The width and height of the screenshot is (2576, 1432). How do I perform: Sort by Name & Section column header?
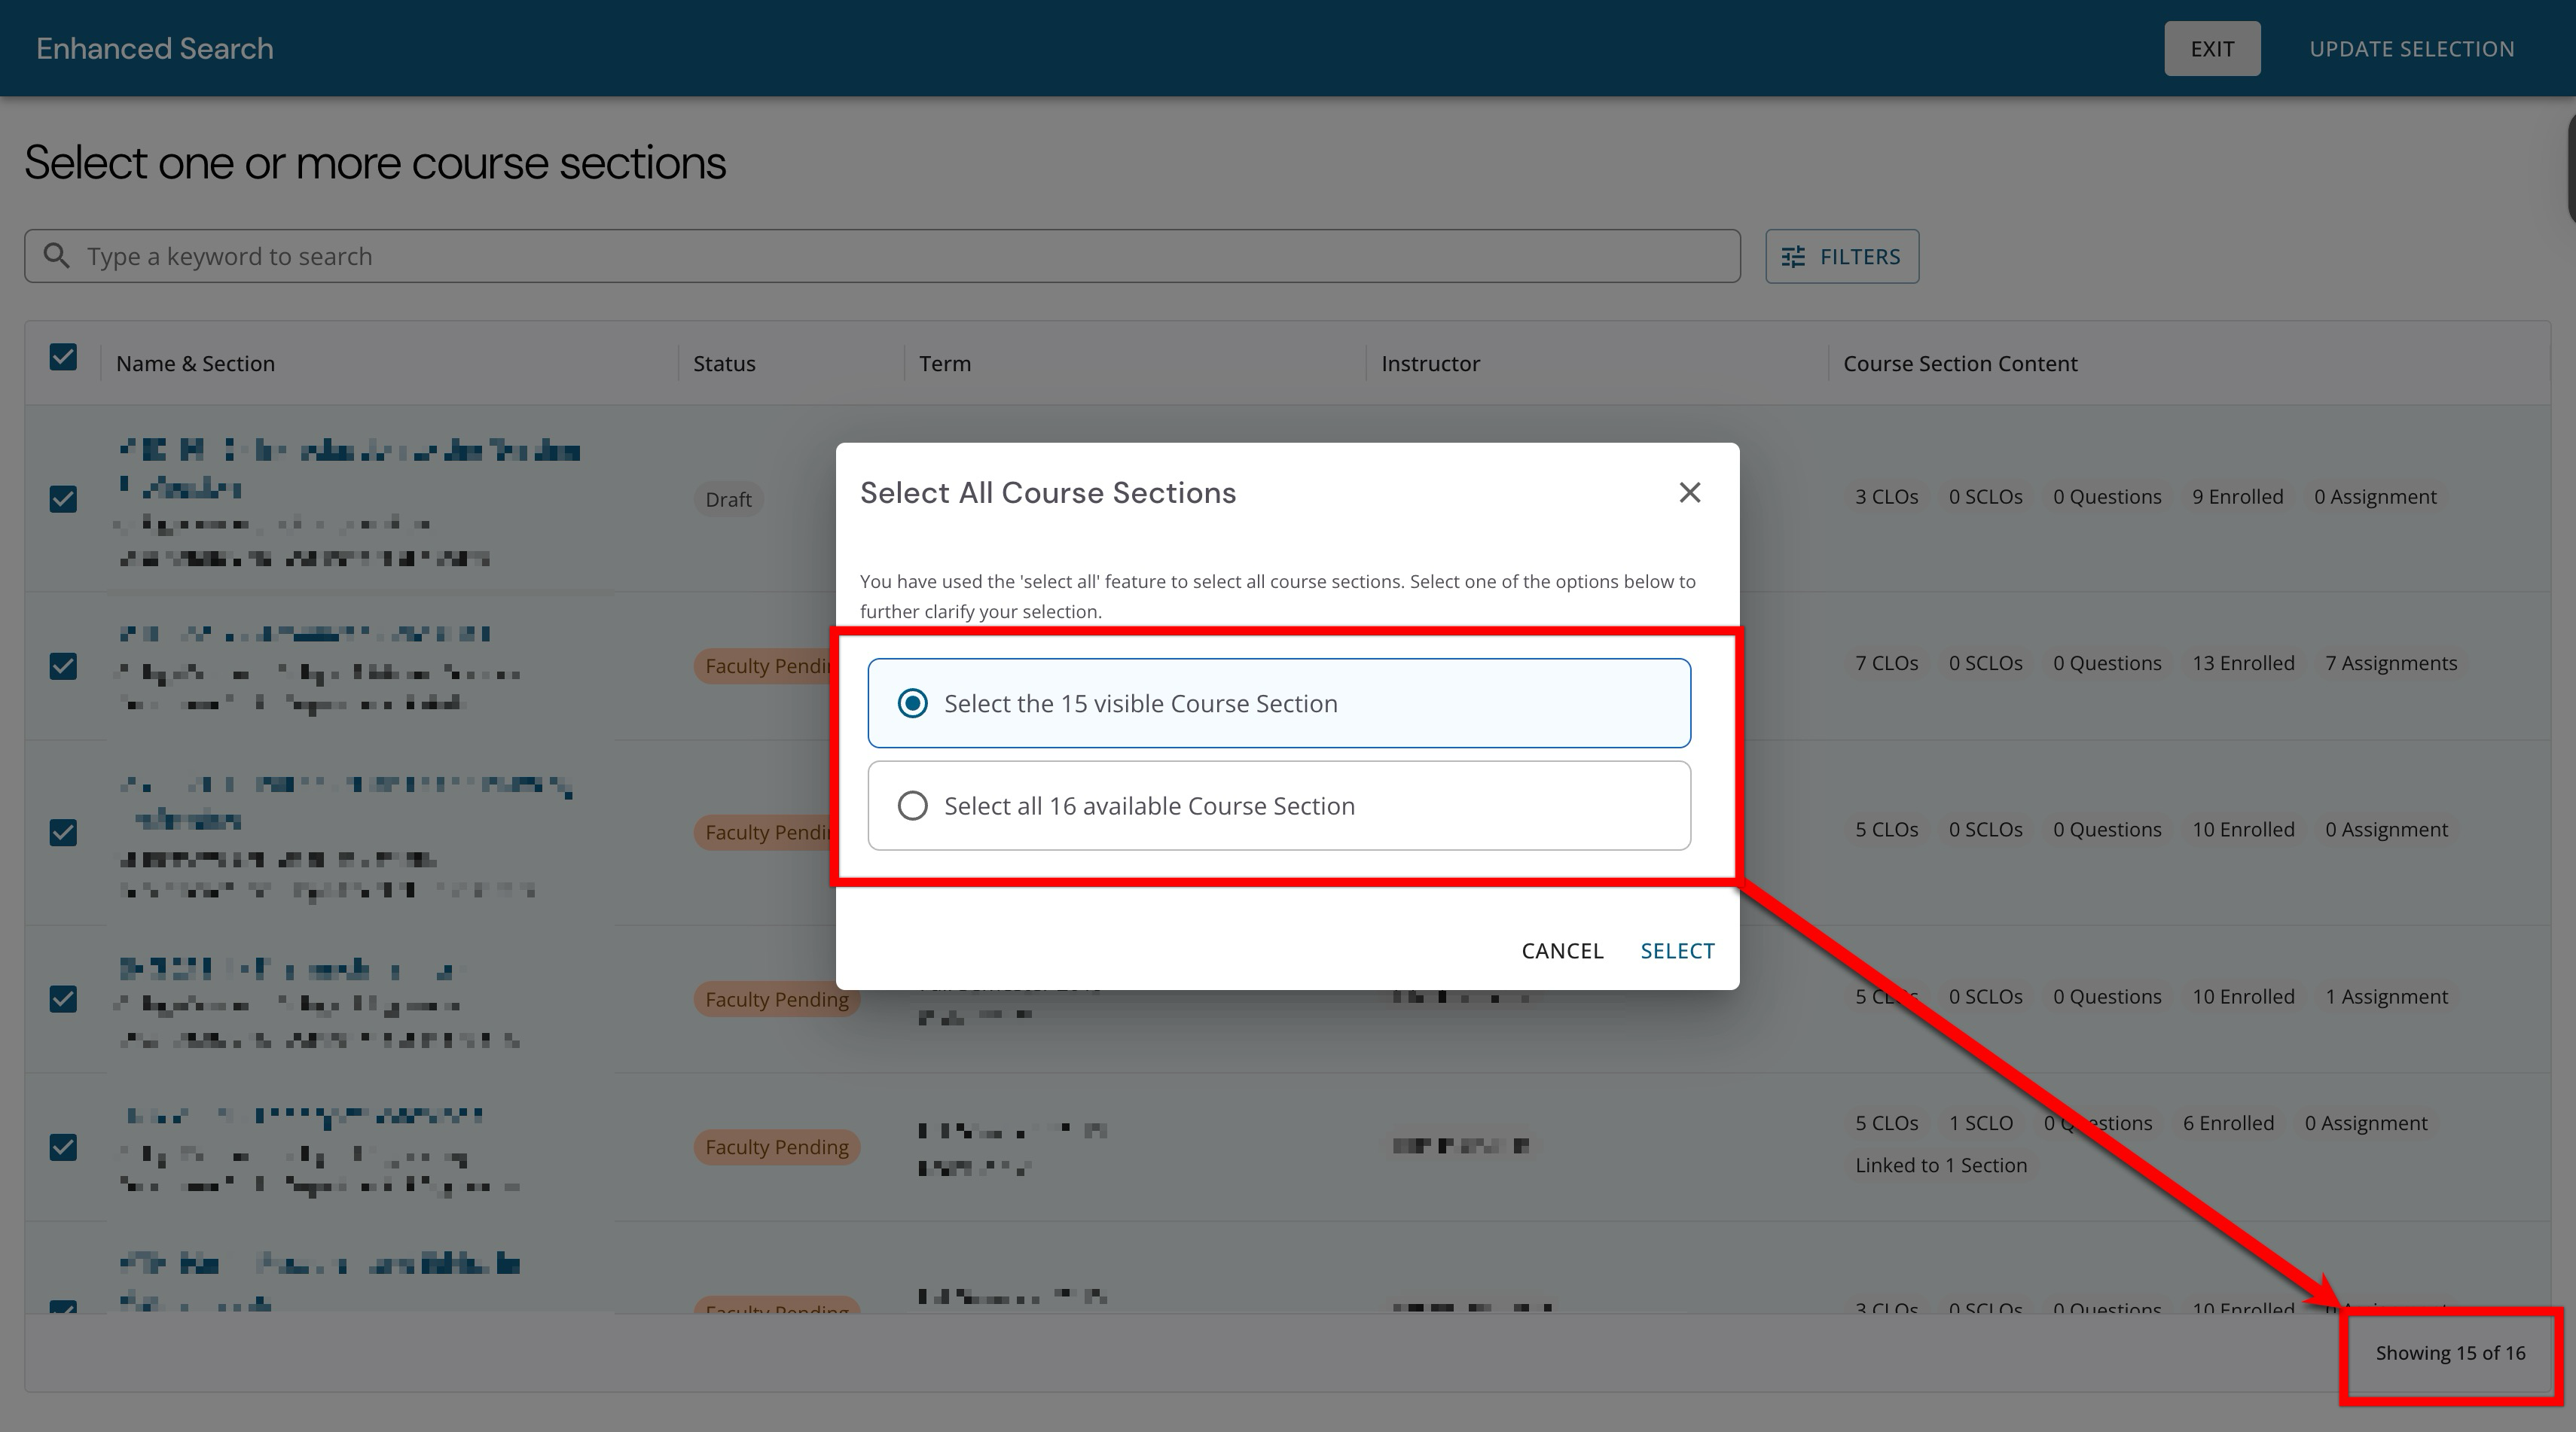(x=195, y=364)
